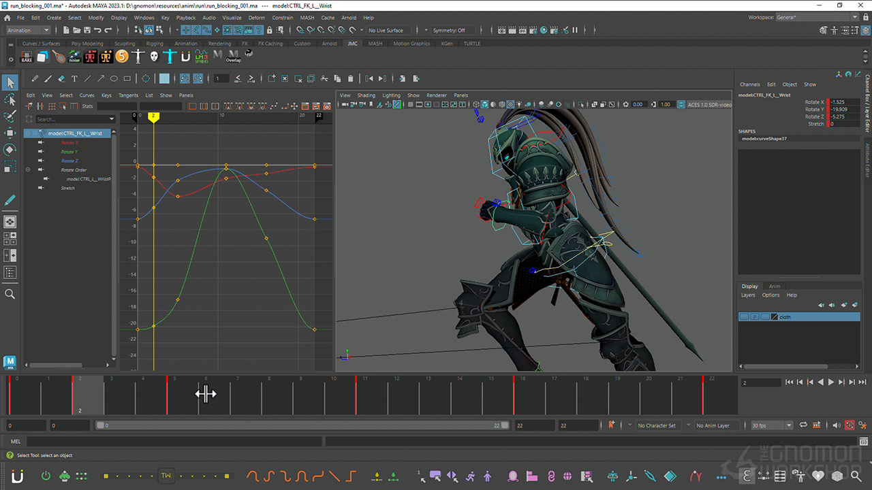Open the Animation menu set dropdown
The image size is (872, 490).
point(28,30)
